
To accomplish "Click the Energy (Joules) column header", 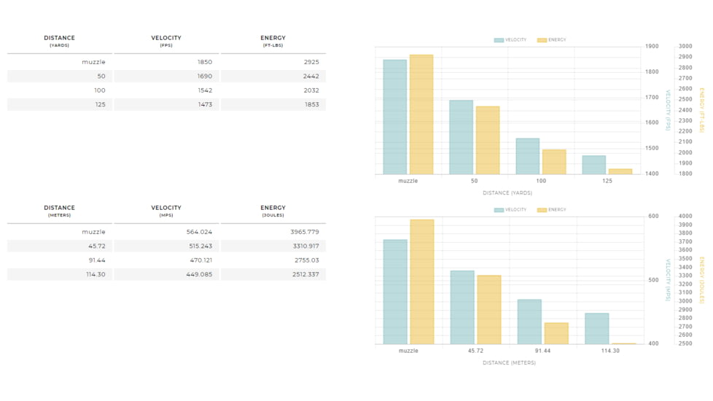I will (273, 211).
